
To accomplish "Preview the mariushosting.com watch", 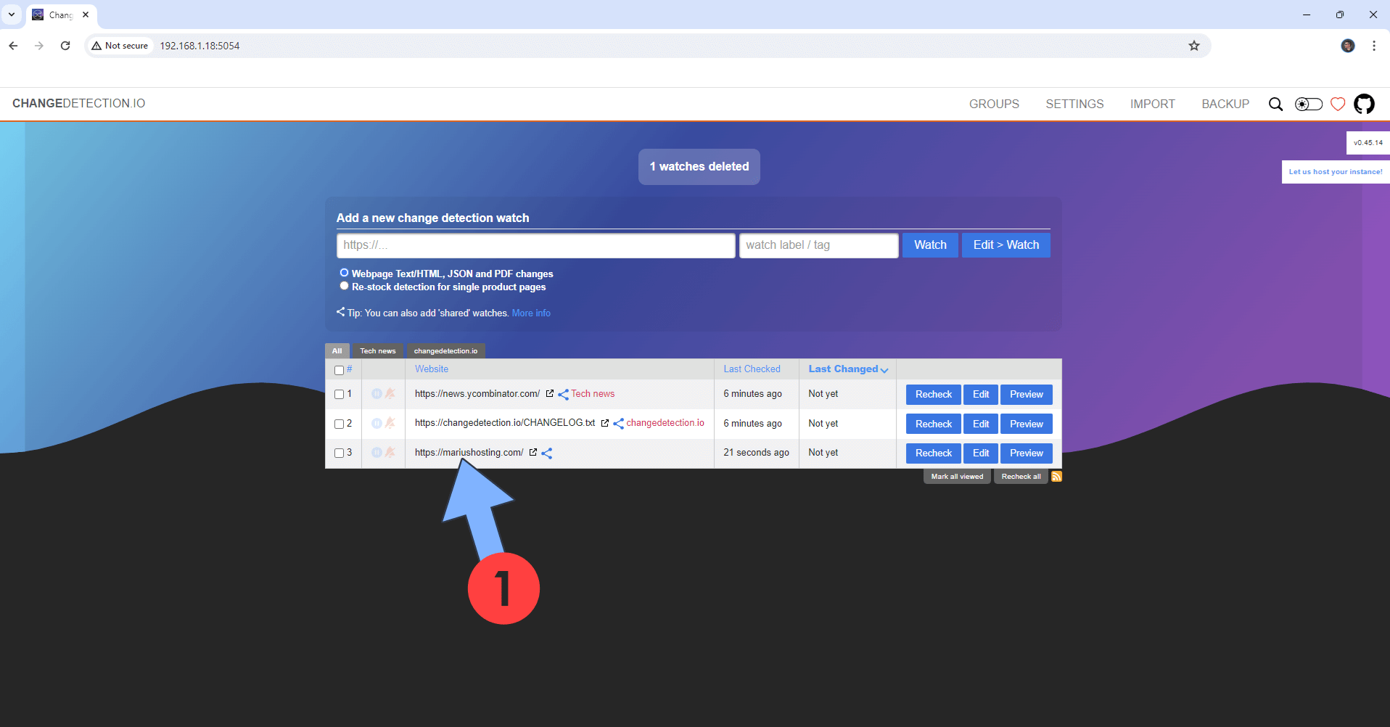I will coord(1027,453).
